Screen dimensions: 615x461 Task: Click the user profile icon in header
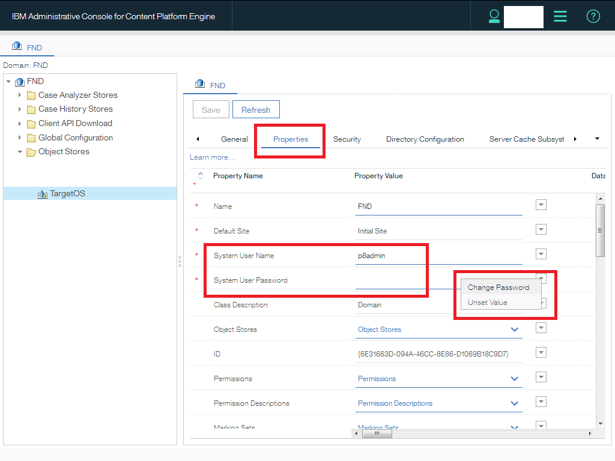click(x=494, y=16)
